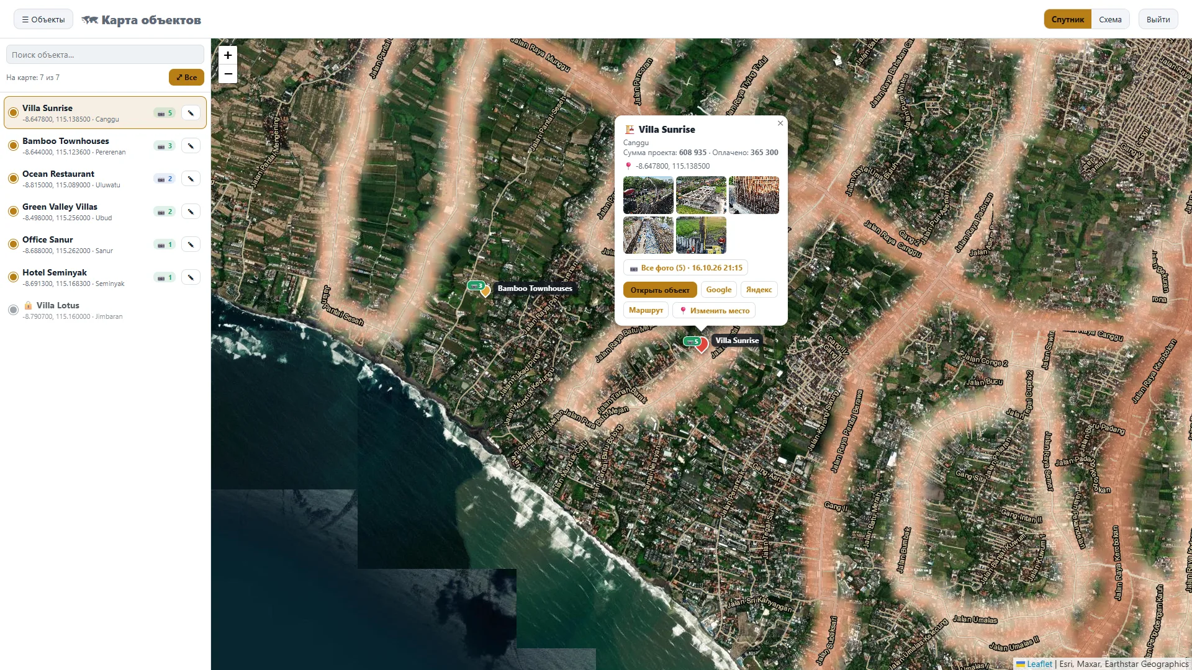Open location in Яндекс from popup
The image size is (1192, 670).
point(759,290)
